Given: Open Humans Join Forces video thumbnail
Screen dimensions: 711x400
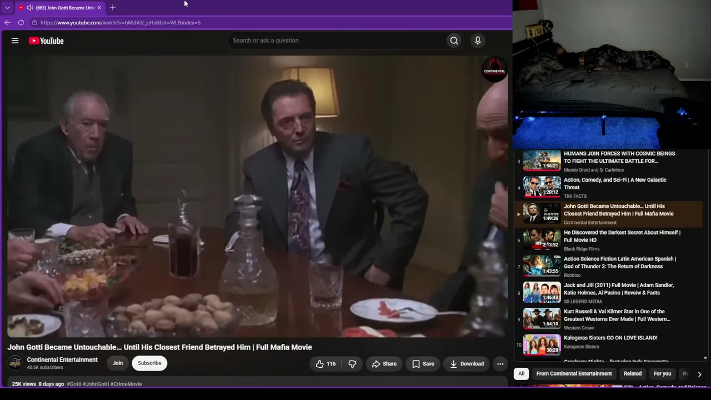Looking at the screenshot, I should coord(542,161).
